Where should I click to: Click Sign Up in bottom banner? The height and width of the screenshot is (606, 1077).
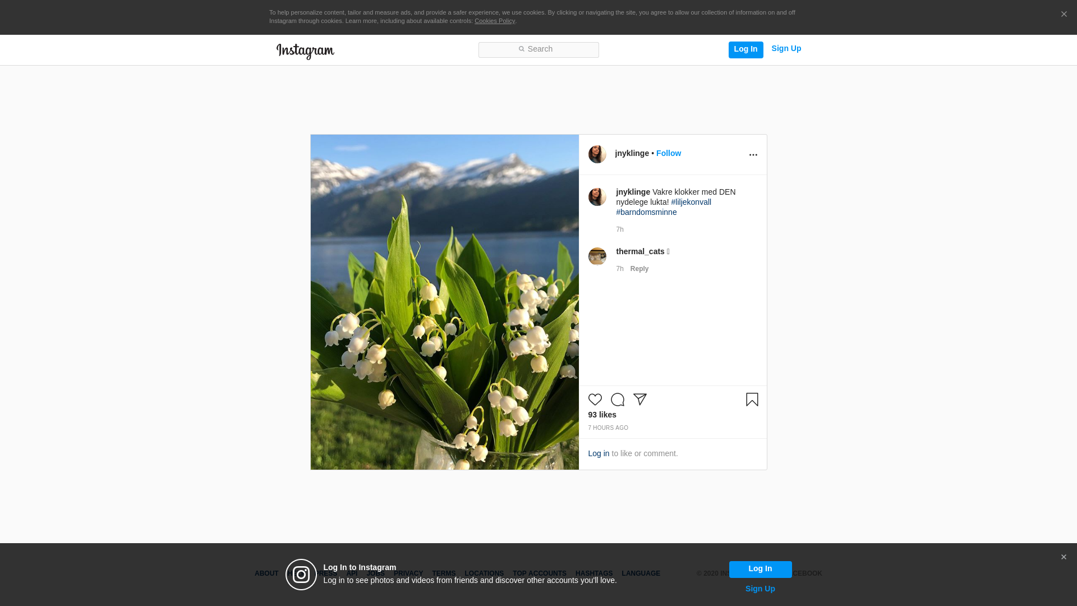761,589
